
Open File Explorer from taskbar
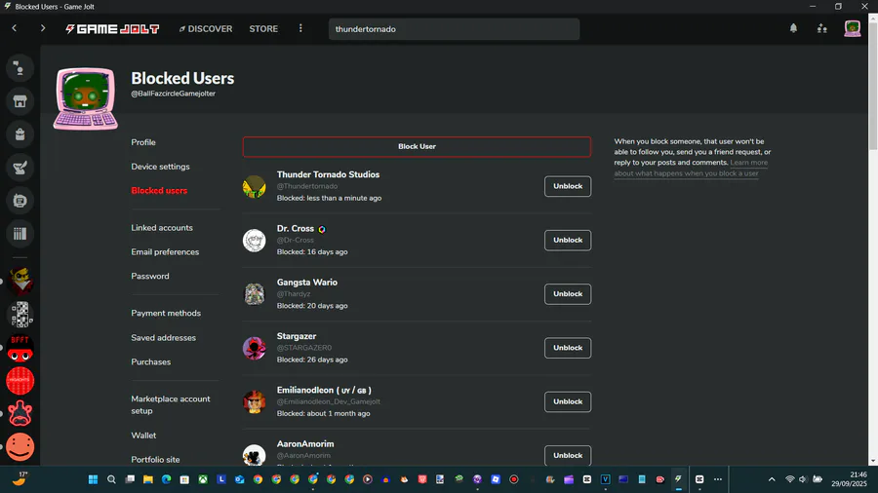pos(148,479)
